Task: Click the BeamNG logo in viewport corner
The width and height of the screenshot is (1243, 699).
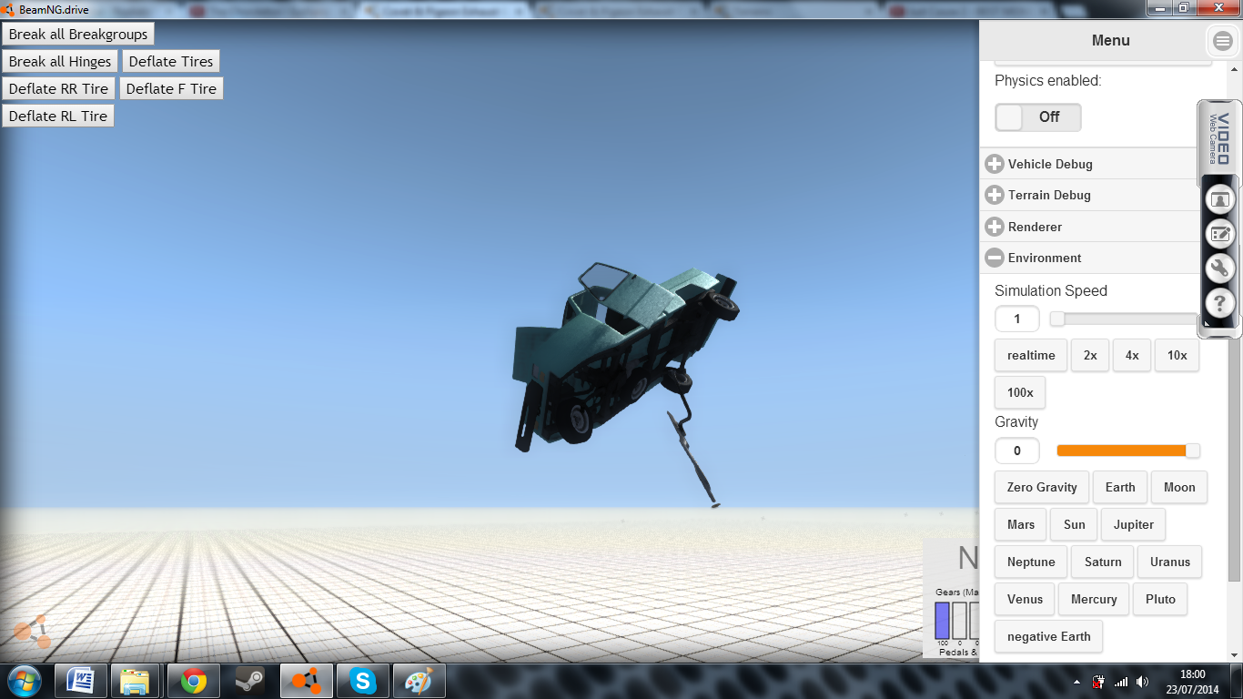Action: (x=33, y=630)
